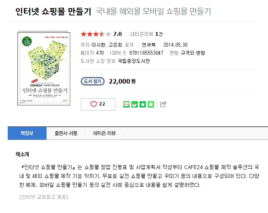The image size is (268, 213).
Task: Click author link 이시환
Action: click(x=99, y=44)
